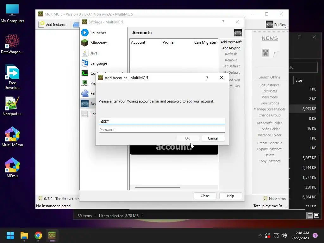Click the help question mark in Add Account
The height and width of the screenshot is (243, 324).
tap(207, 78)
